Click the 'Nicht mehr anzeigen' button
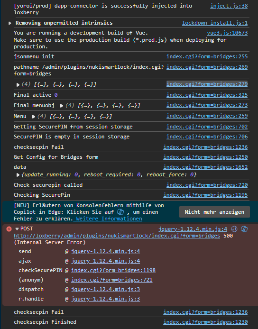This screenshot has height=329, width=258. click(214, 212)
